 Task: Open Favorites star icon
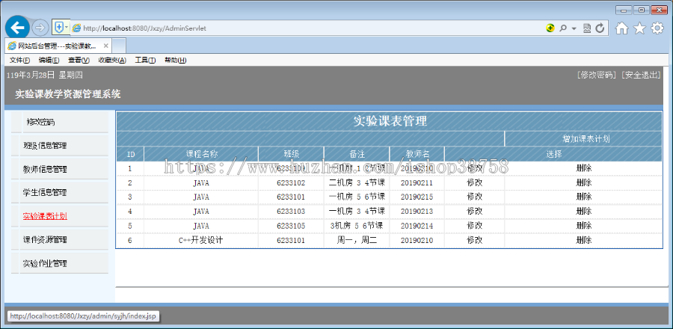click(x=639, y=28)
